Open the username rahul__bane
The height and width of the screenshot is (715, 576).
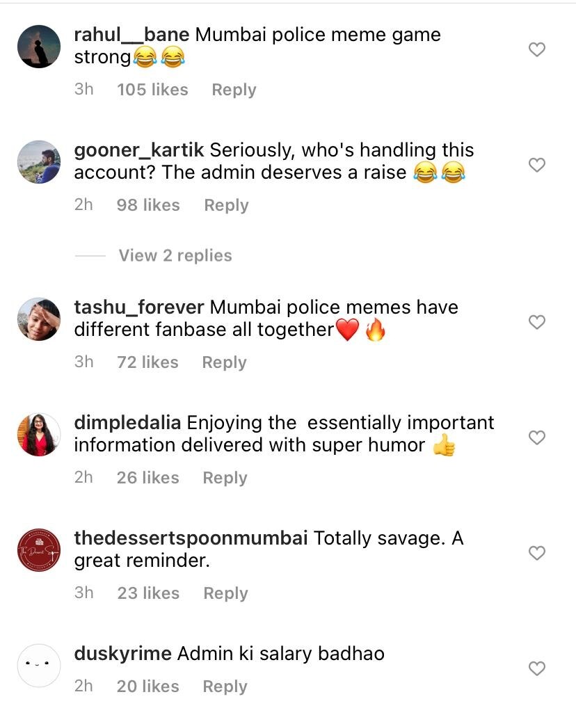pyautogui.click(x=131, y=35)
